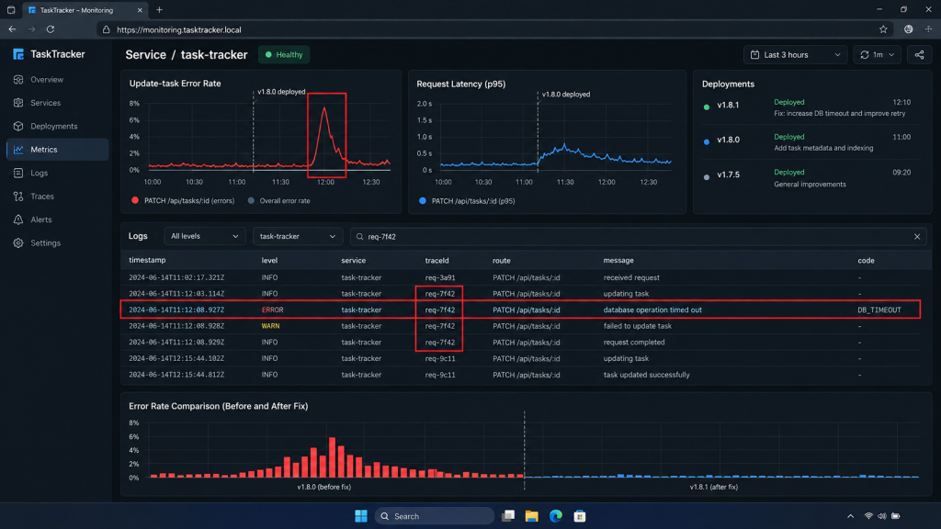
Task: Click the req-3a91 trace ID
Action: pyautogui.click(x=440, y=277)
